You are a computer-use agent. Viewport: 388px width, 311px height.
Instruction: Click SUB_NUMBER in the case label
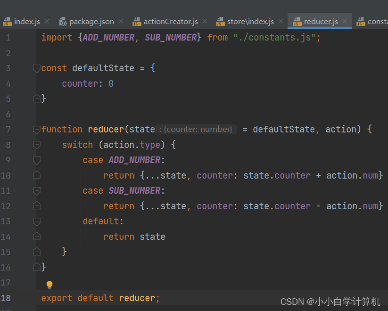134,191
